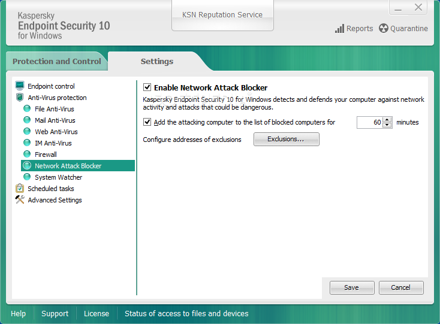Click the 'minutes' label beside the spinner
440x324 pixels.
408,122
